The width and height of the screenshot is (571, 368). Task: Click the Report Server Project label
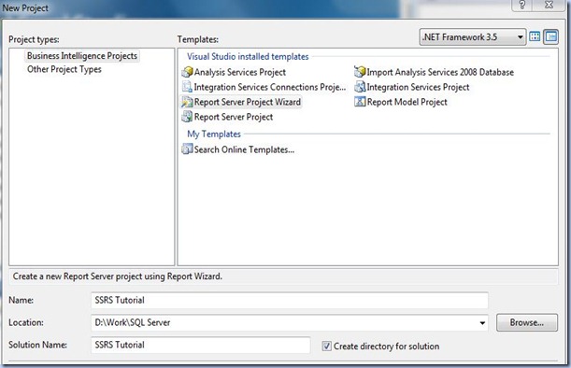[234, 117]
